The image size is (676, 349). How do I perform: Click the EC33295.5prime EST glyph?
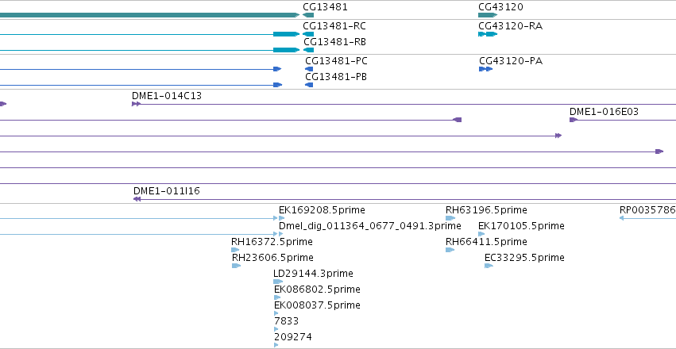pos(489,266)
